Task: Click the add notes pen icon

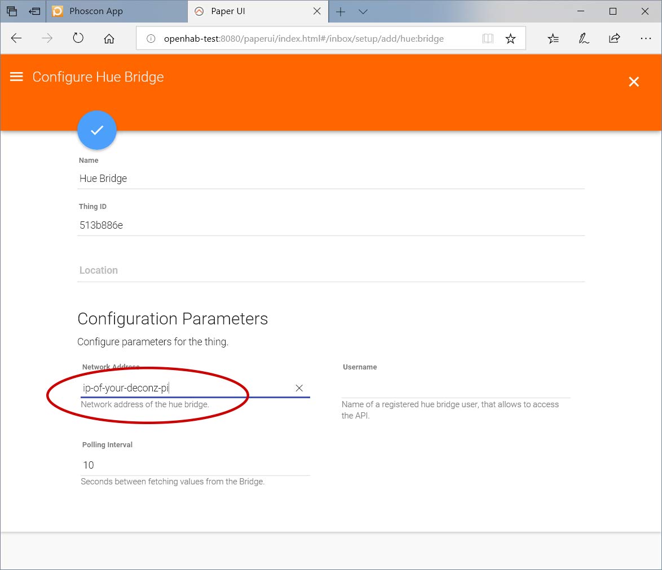Action: [584, 38]
